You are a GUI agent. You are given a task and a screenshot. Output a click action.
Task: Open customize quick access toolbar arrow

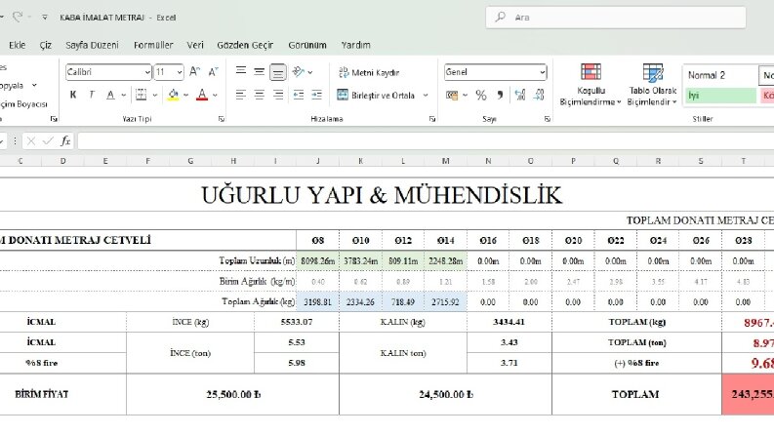pyautogui.click(x=45, y=18)
